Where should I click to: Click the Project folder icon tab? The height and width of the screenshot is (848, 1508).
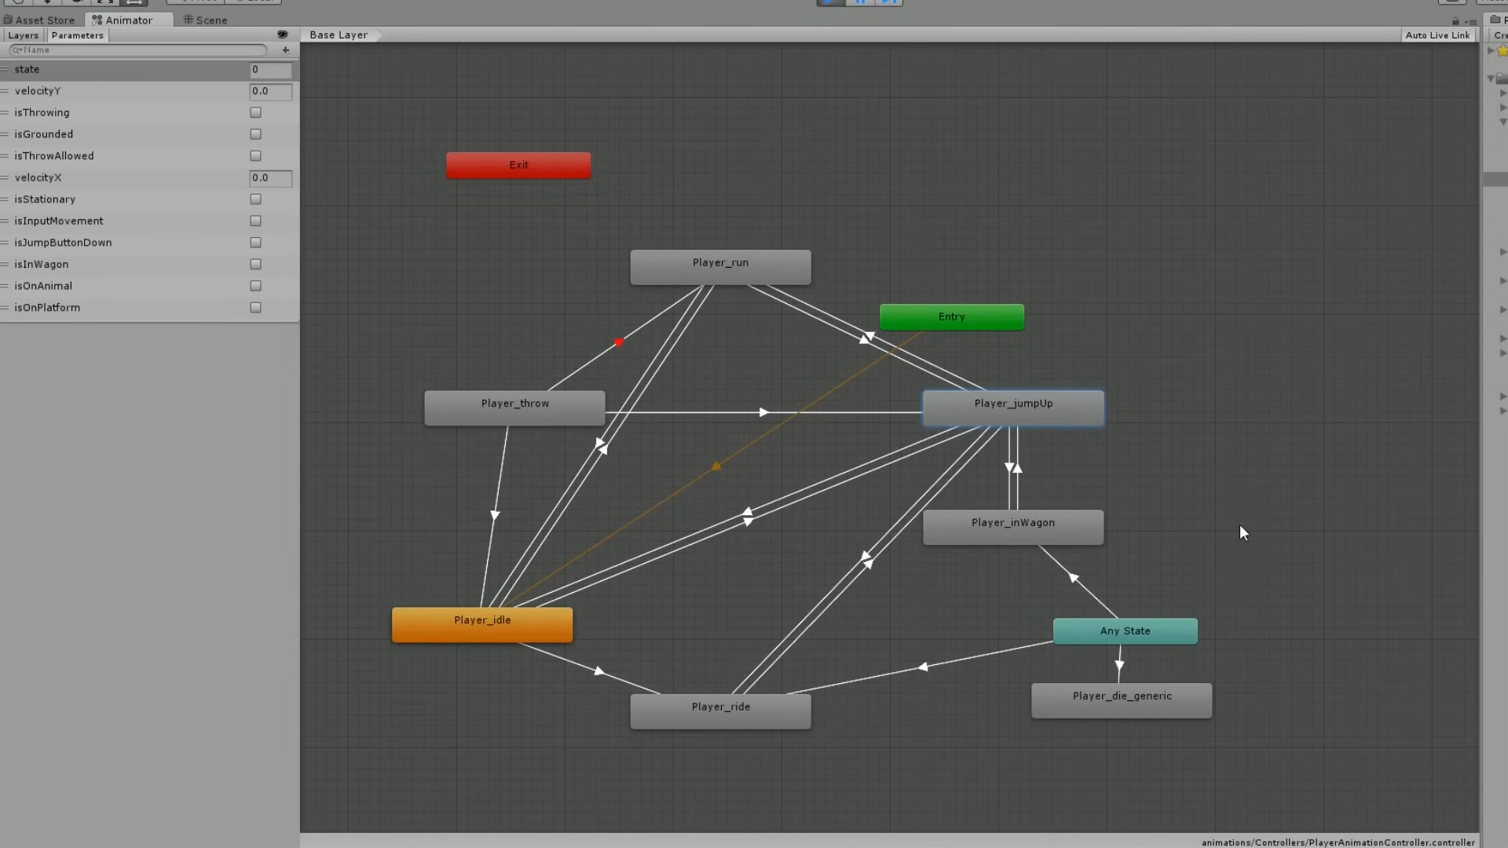1496,20
